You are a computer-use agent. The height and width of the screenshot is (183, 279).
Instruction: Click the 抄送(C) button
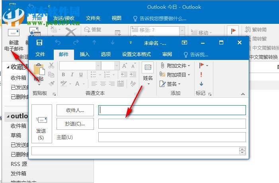click(x=75, y=124)
